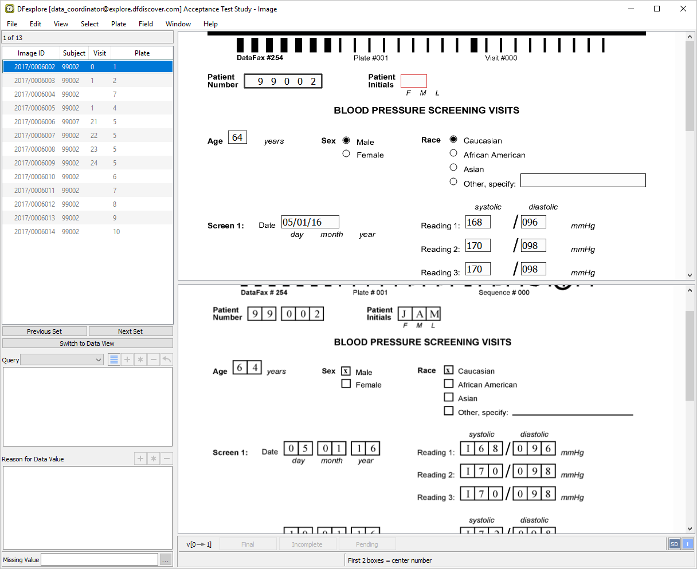
Task: Select image 2017/0006006 in the list
Action: point(35,122)
